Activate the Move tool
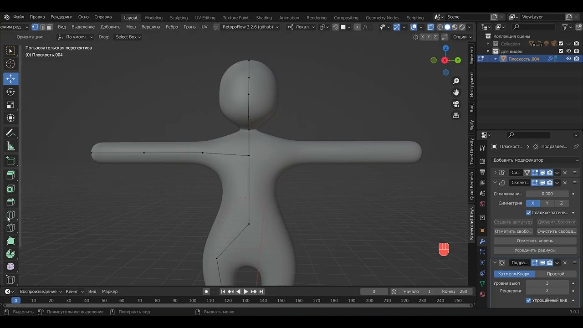The image size is (583, 328). (10, 79)
